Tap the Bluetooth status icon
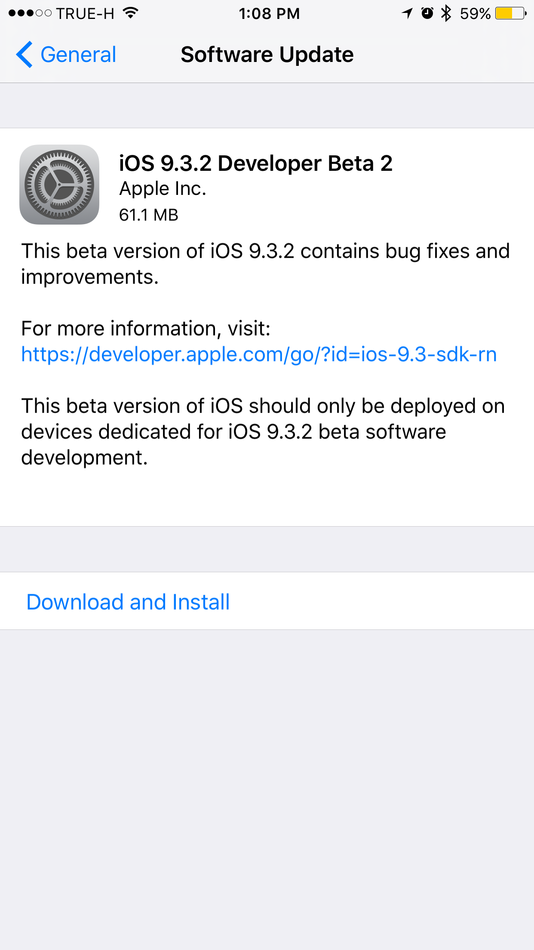534x950 pixels. click(446, 13)
